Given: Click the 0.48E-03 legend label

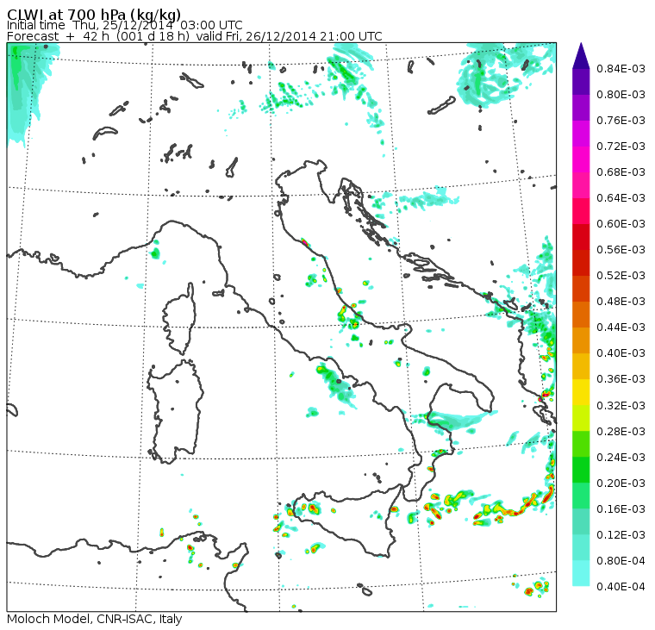Looking at the screenshot, I should pos(621,302).
